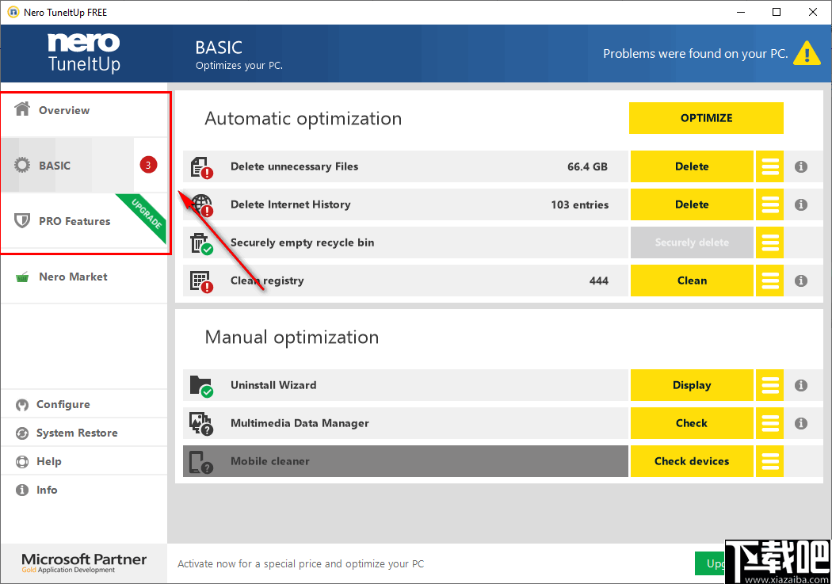
Task: Open options menu beside Clean button
Action: (769, 281)
